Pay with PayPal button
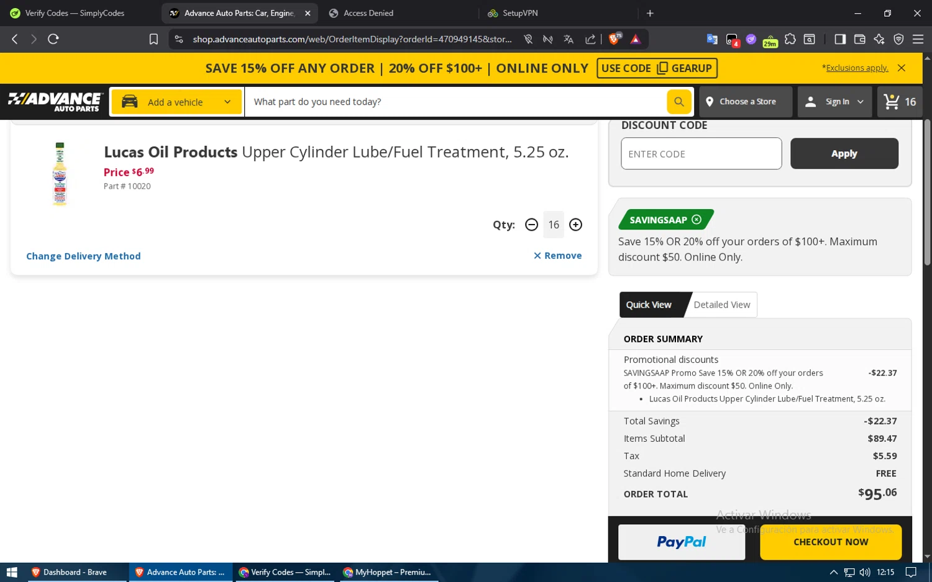The image size is (932, 582). pos(682,542)
